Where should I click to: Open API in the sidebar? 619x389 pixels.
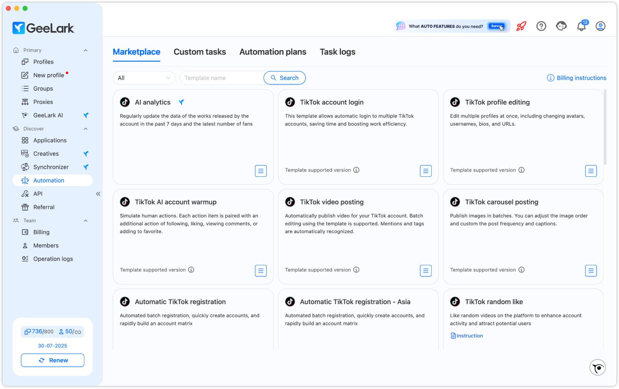(53, 194)
